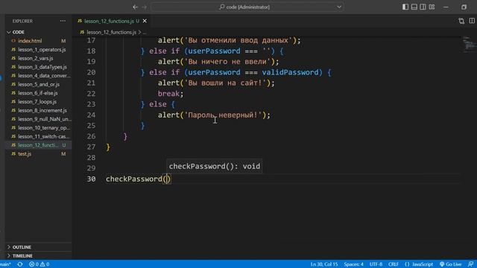Image resolution: width=477 pixels, height=268 pixels.
Task: Close the lesson_12_functions.js tab
Action: coord(145,21)
